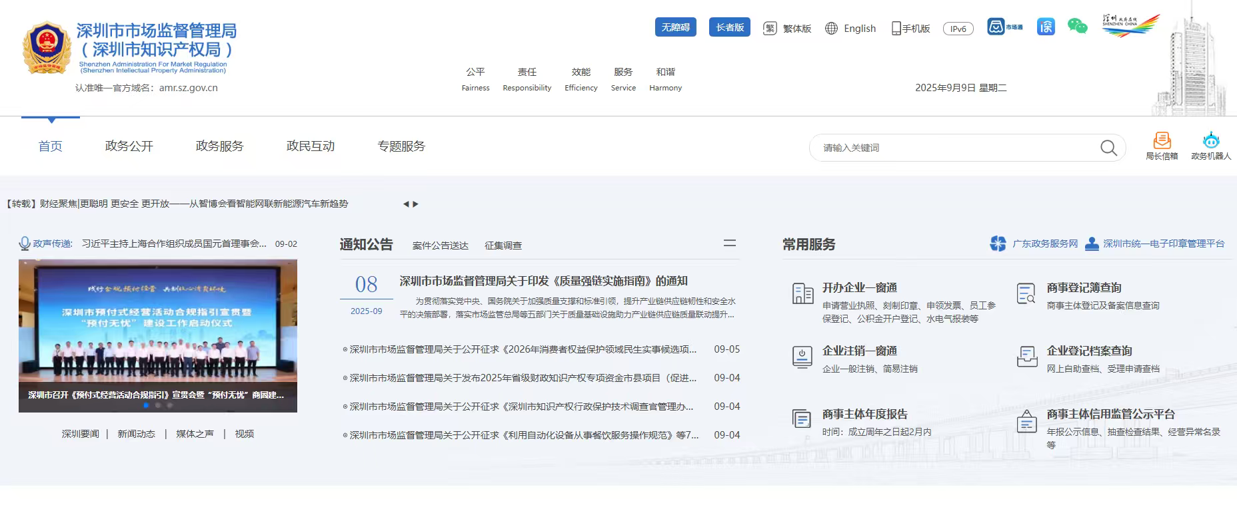
Task: Open the 开办企业一窗通 service icon
Action: coord(802,293)
